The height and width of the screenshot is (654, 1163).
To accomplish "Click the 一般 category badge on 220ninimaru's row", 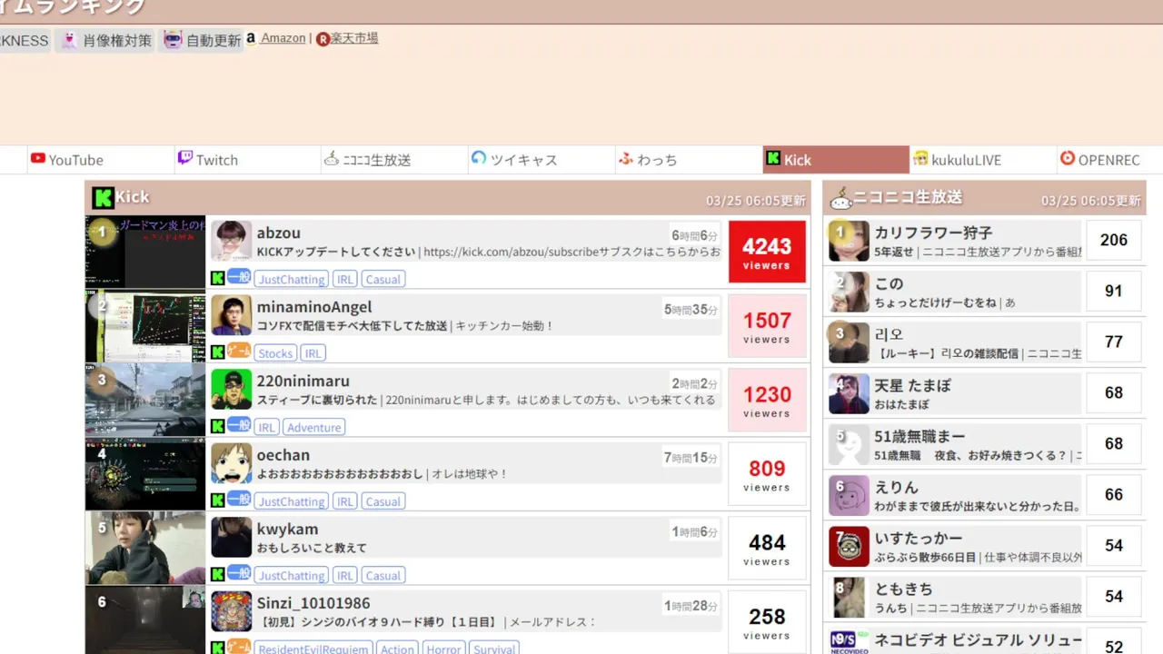I will point(239,425).
